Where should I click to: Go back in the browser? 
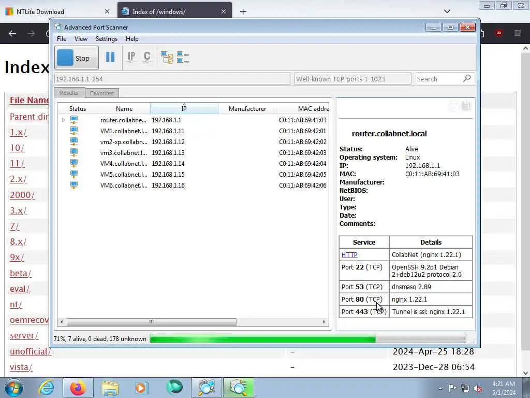tap(12, 34)
